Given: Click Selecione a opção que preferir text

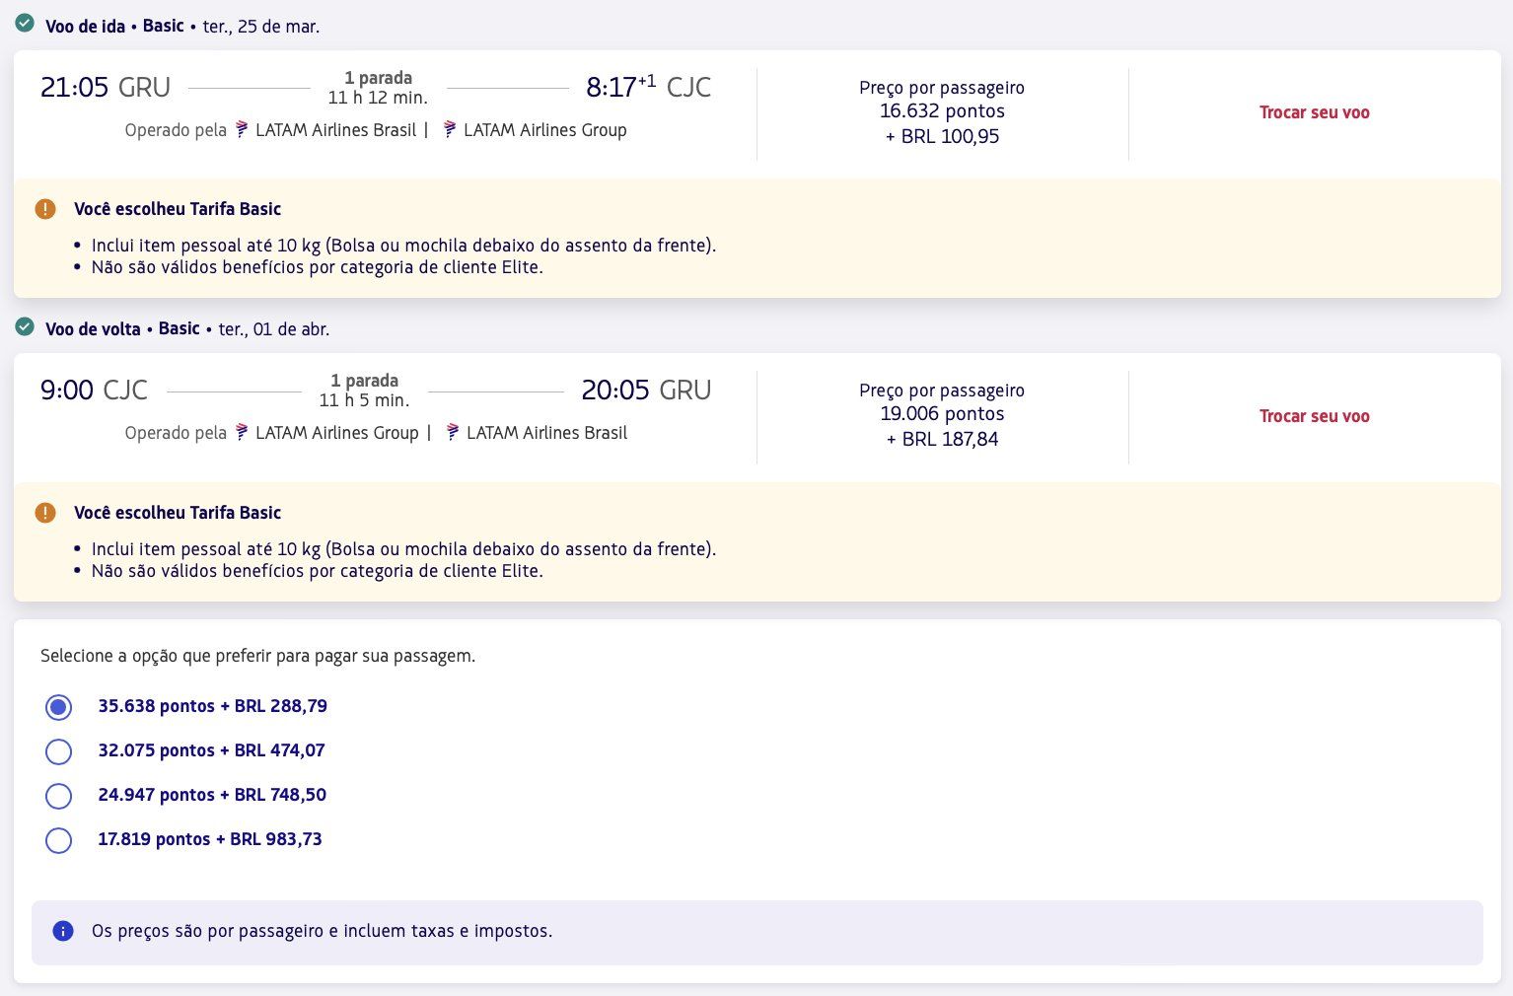Looking at the screenshot, I should coord(257,656).
